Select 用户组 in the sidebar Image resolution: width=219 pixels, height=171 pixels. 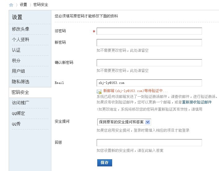(19, 71)
